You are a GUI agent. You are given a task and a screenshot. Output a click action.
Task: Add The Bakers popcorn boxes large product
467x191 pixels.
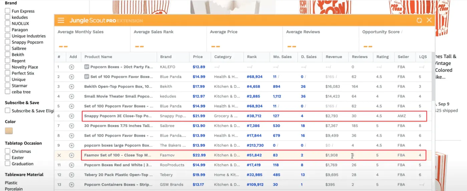point(71,145)
